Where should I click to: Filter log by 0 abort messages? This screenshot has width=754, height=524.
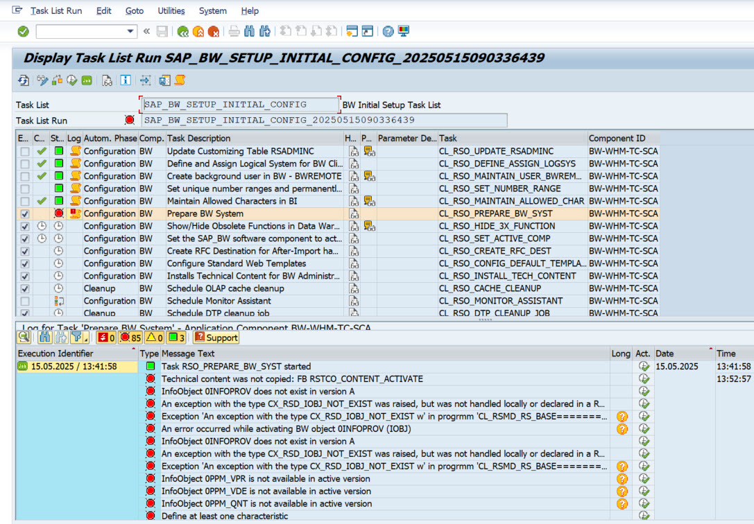click(x=106, y=338)
